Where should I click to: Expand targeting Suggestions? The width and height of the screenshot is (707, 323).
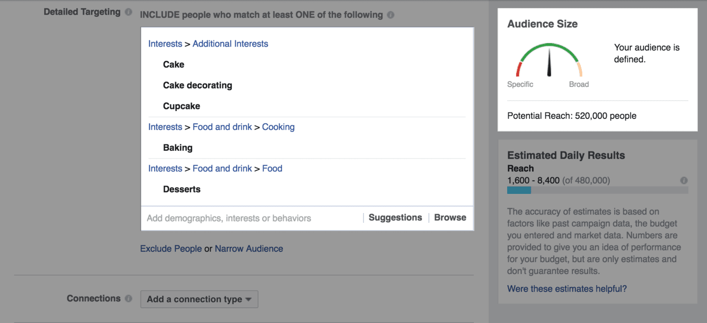tap(395, 217)
